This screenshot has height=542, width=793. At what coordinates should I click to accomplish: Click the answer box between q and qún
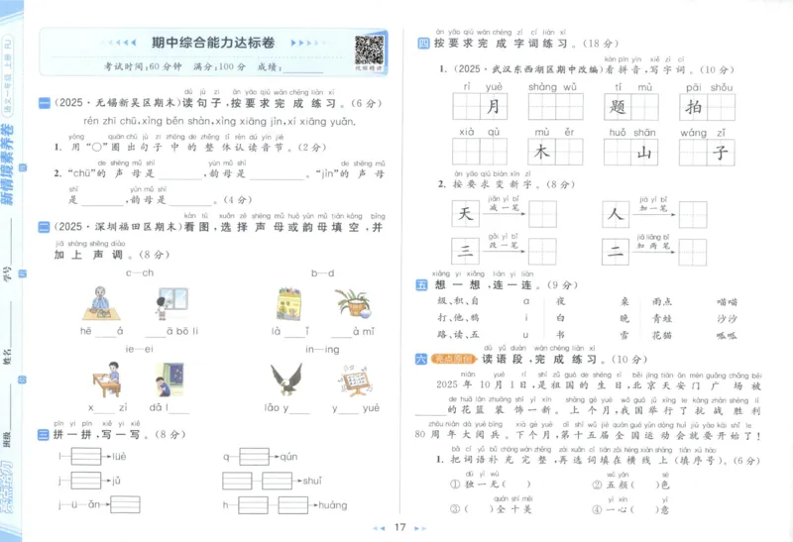pyautogui.click(x=255, y=457)
